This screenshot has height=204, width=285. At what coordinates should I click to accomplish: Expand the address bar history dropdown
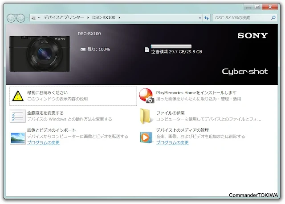coord(200,18)
